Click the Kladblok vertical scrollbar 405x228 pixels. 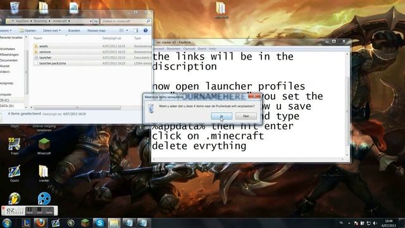click(x=347, y=111)
